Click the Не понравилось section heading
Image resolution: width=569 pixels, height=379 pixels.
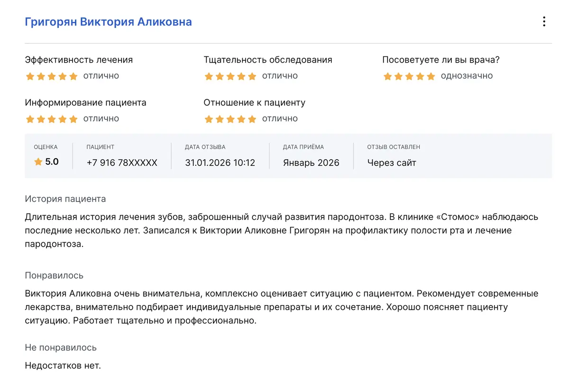(x=61, y=348)
